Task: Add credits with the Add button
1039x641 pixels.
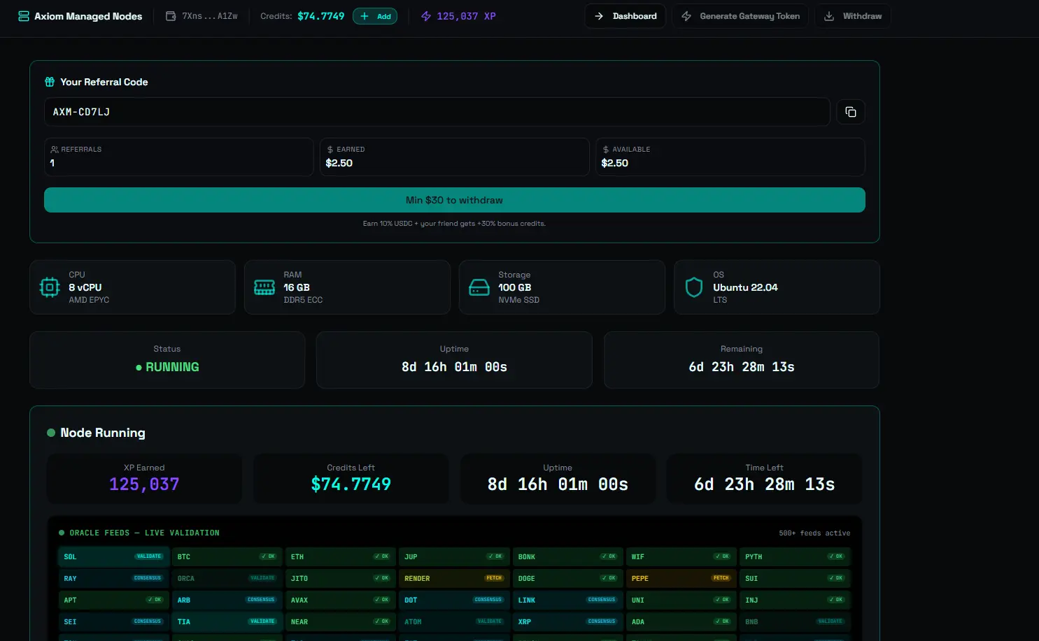Action: coord(375,16)
